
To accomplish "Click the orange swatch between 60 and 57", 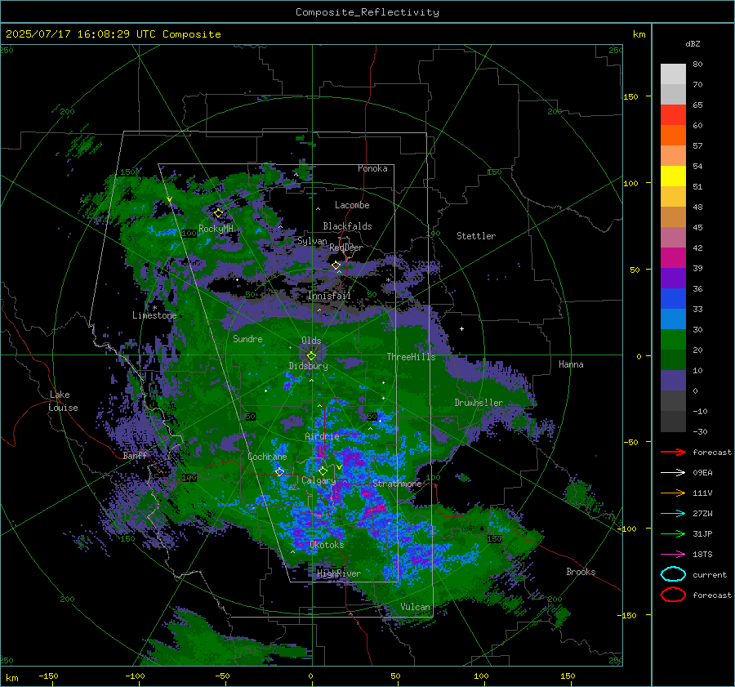I will 673,136.
